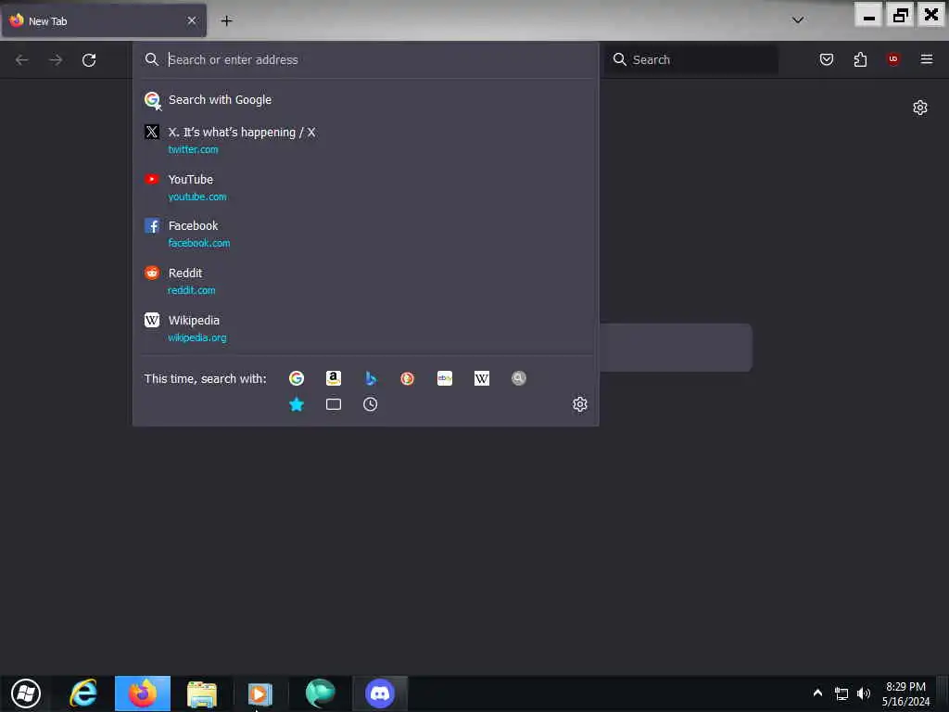Click the separate Search box in toolbar
The height and width of the screenshot is (712, 949).
tap(691, 59)
